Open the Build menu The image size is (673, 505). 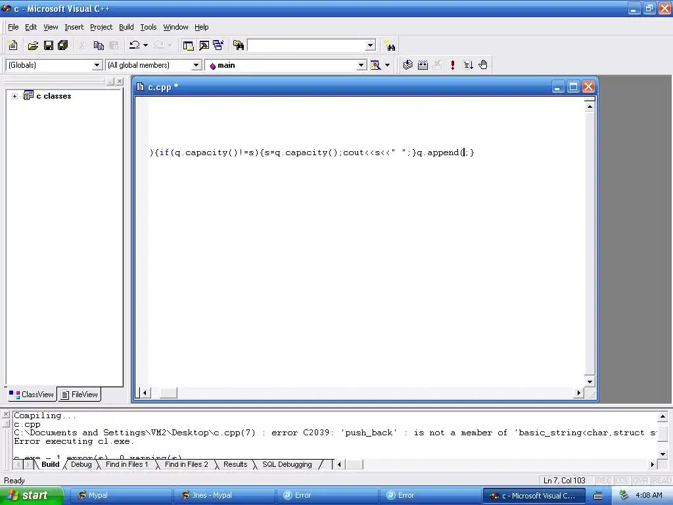126,27
